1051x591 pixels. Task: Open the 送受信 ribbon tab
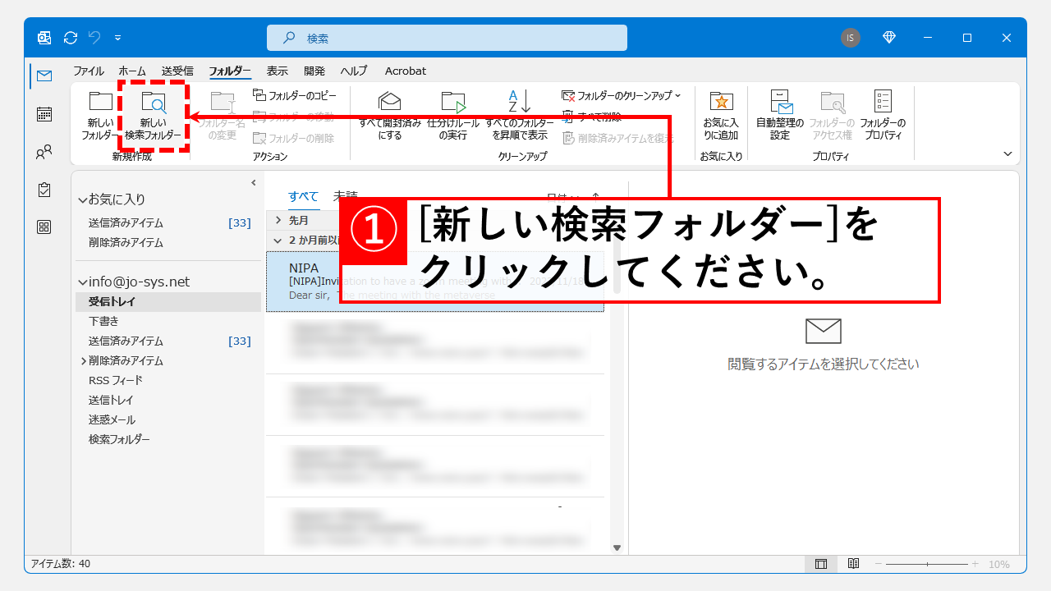click(177, 71)
